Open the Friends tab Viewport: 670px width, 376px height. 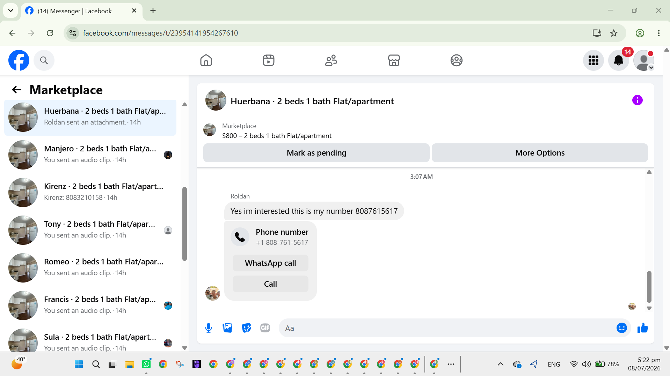pyautogui.click(x=331, y=60)
